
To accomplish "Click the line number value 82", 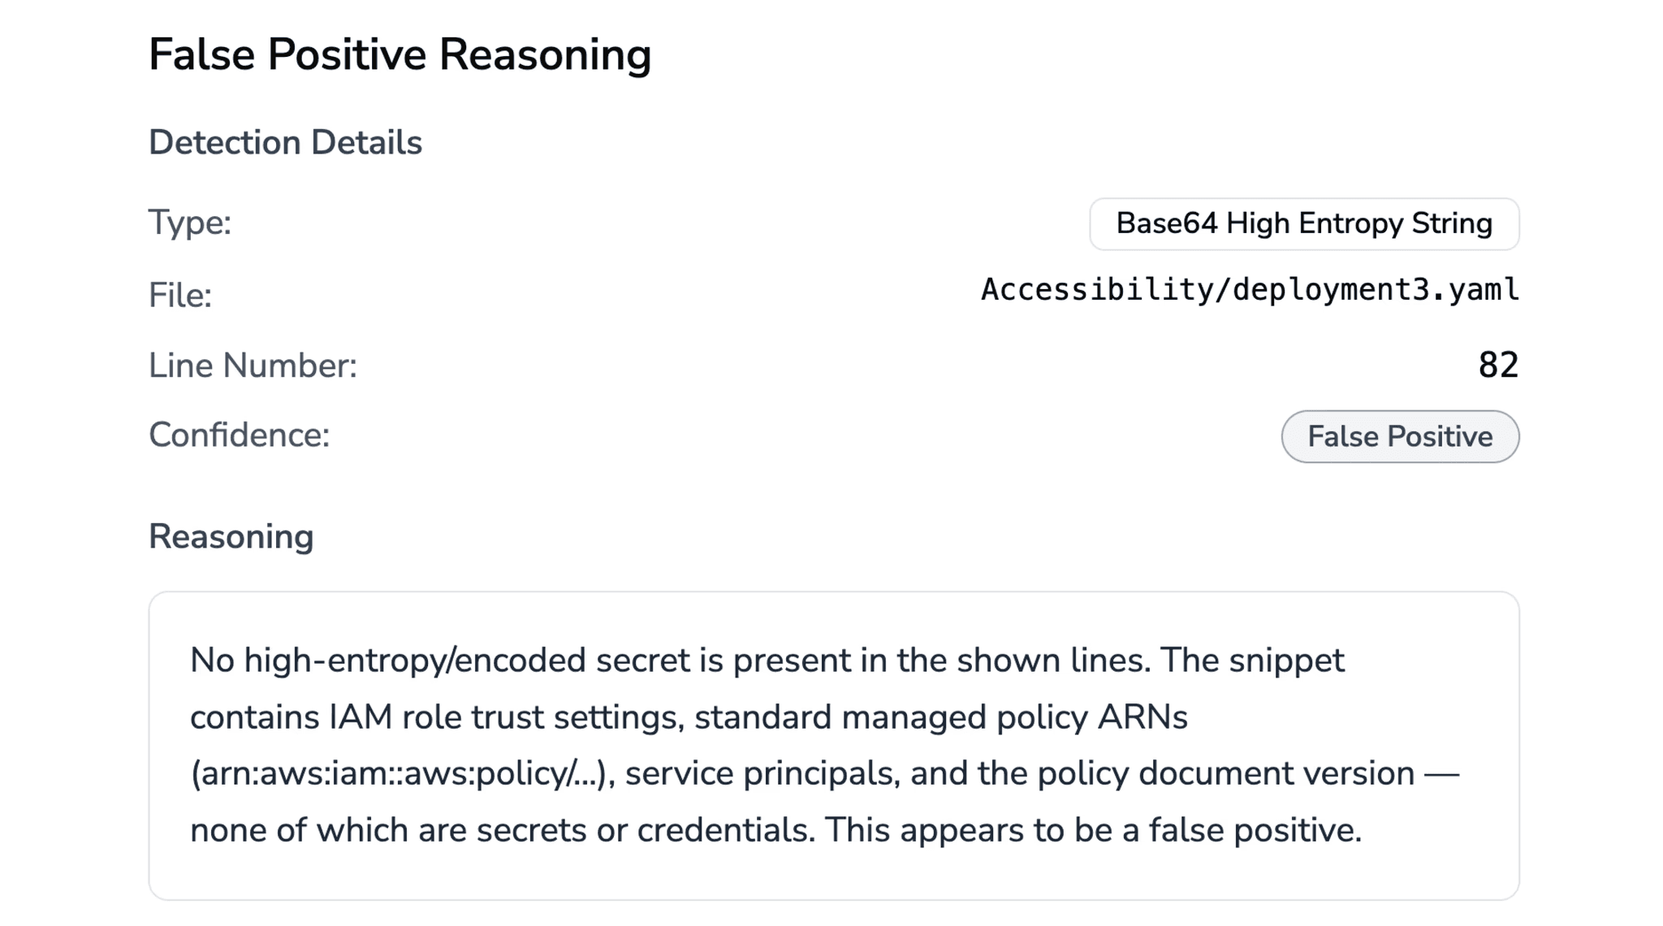I will pyautogui.click(x=1501, y=365).
